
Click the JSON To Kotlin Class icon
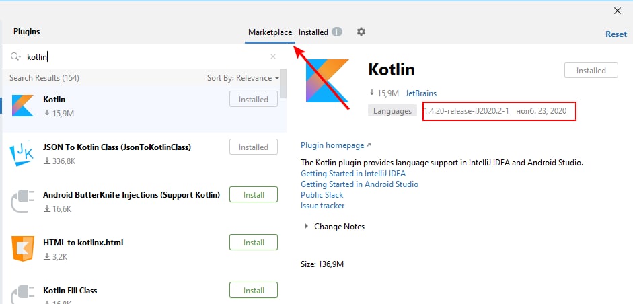[x=23, y=154]
